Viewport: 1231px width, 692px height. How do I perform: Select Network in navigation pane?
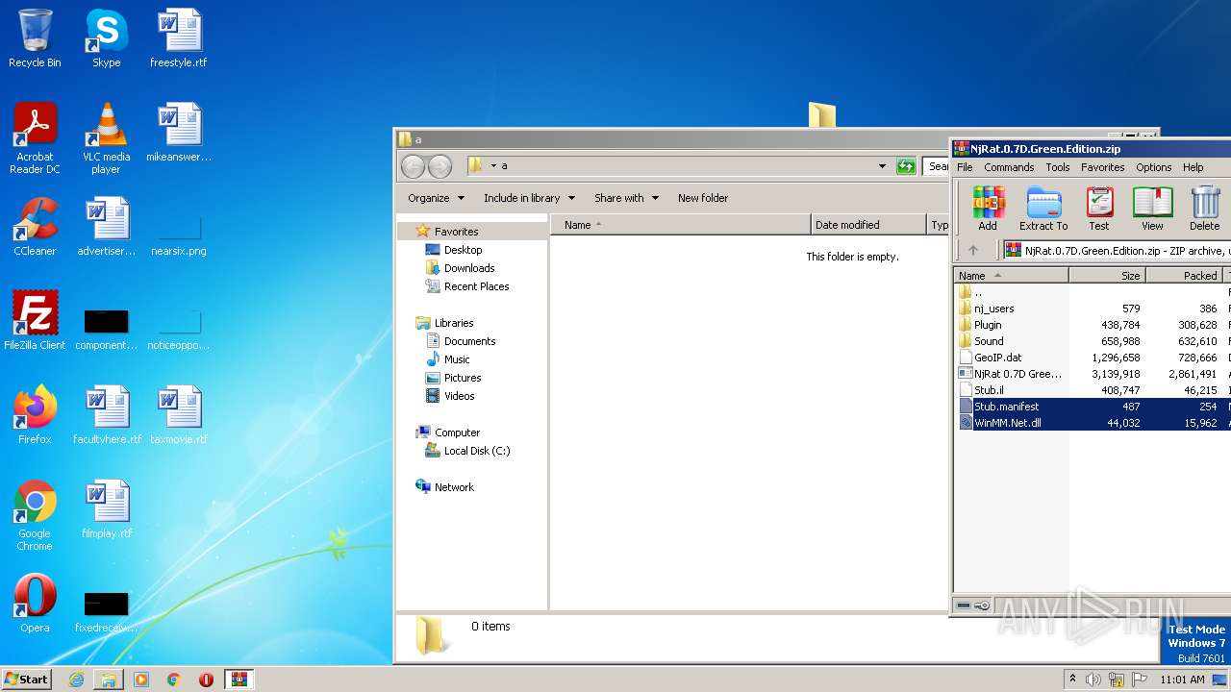[x=444, y=487]
